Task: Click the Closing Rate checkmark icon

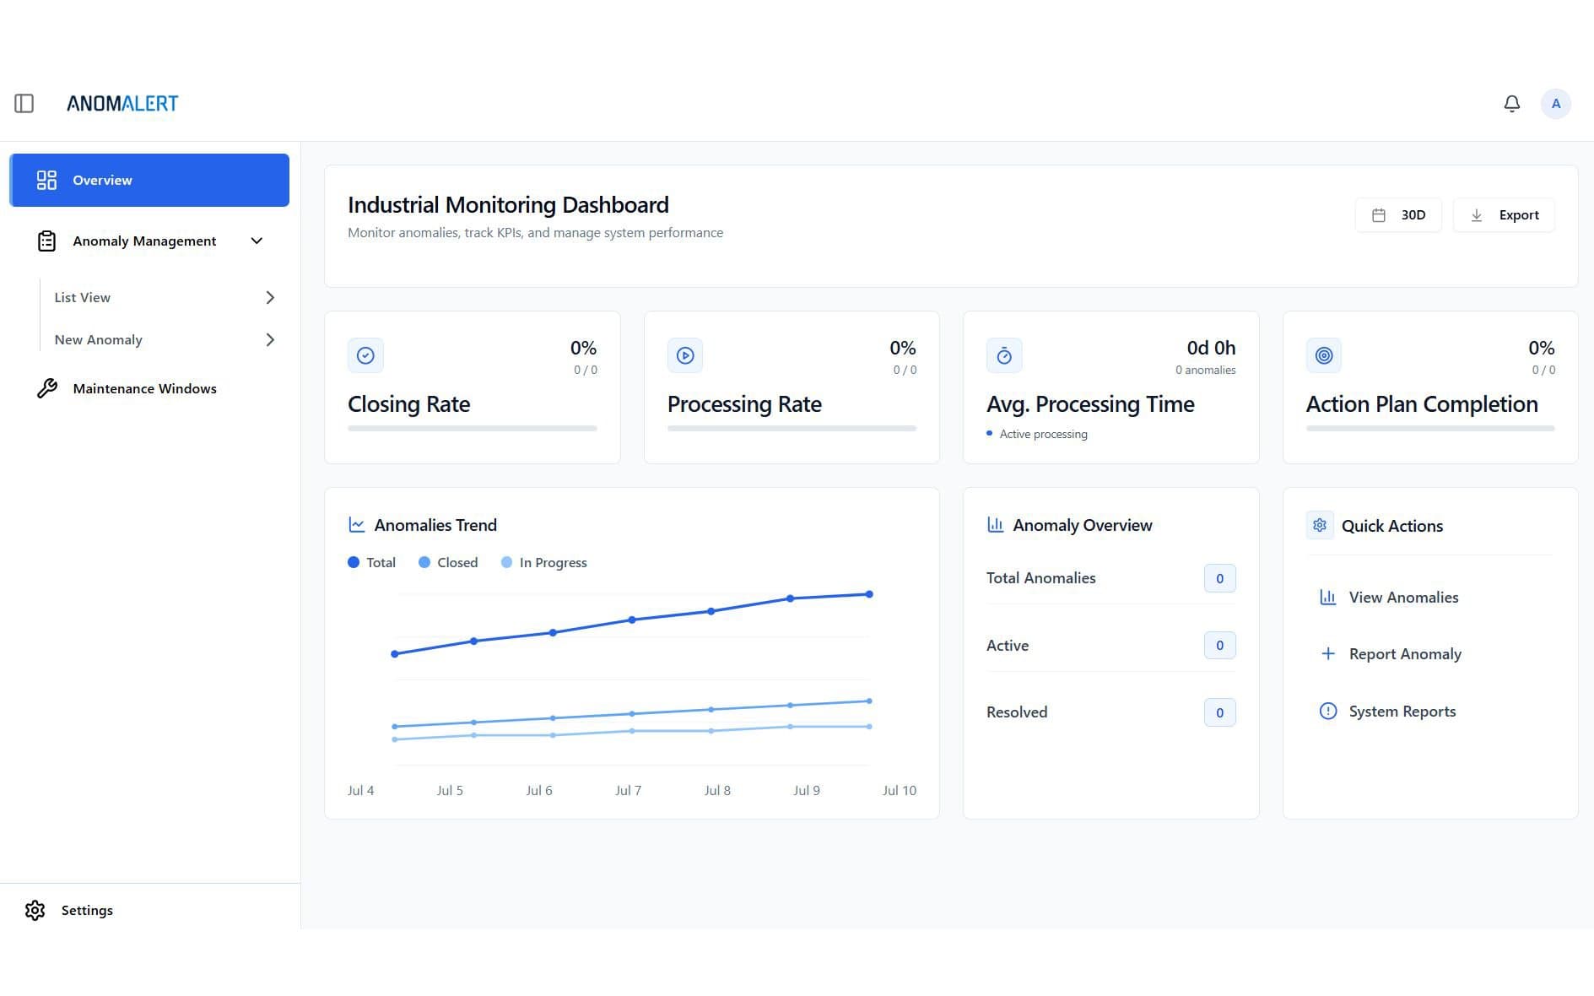Action: pos(365,355)
